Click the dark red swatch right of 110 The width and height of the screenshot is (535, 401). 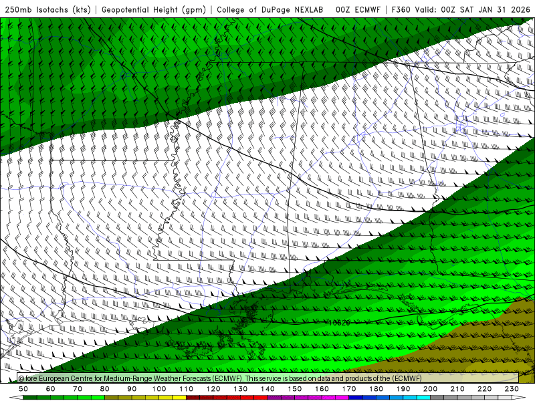(x=193, y=398)
